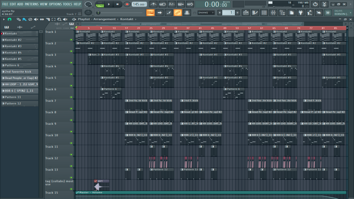Select the Zoom magnifier tool

pyautogui.click(x=60, y=19)
